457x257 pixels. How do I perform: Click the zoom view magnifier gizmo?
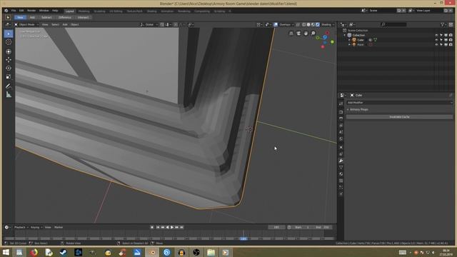tap(313, 34)
